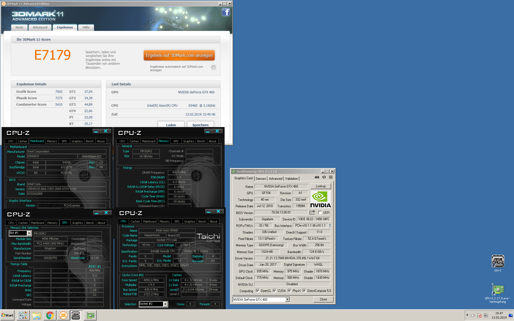Click the Bus Interface question mark

click(330, 226)
